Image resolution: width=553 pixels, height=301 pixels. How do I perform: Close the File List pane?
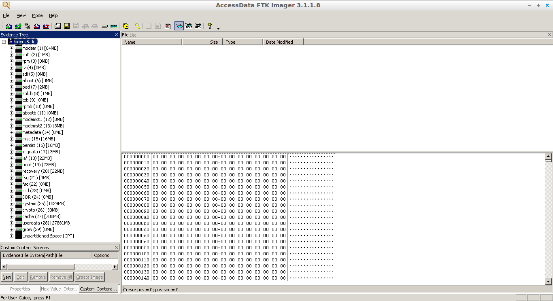549,35
